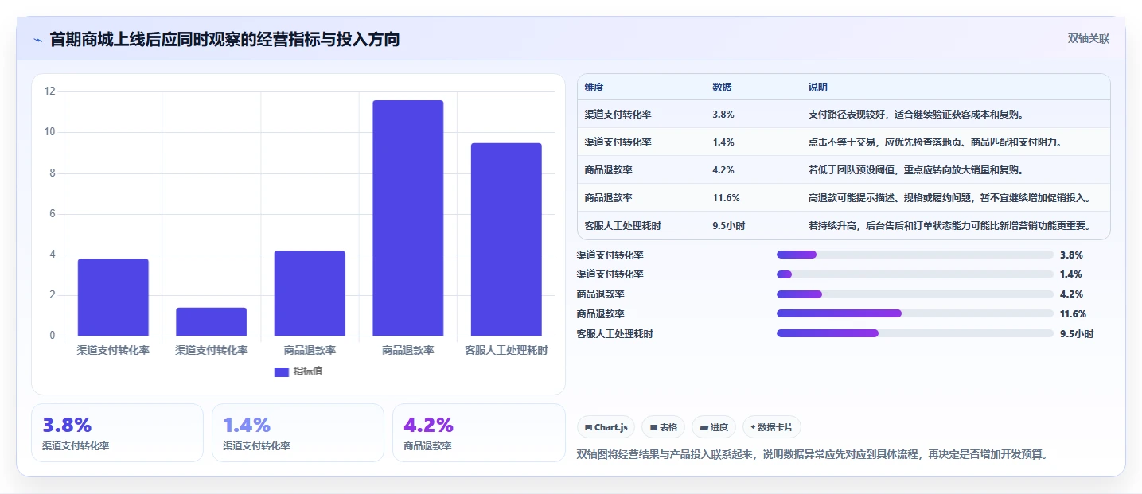Click the 数据卡片 tag chip
This screenshot has width=1142, height=494.
(772, 427)
